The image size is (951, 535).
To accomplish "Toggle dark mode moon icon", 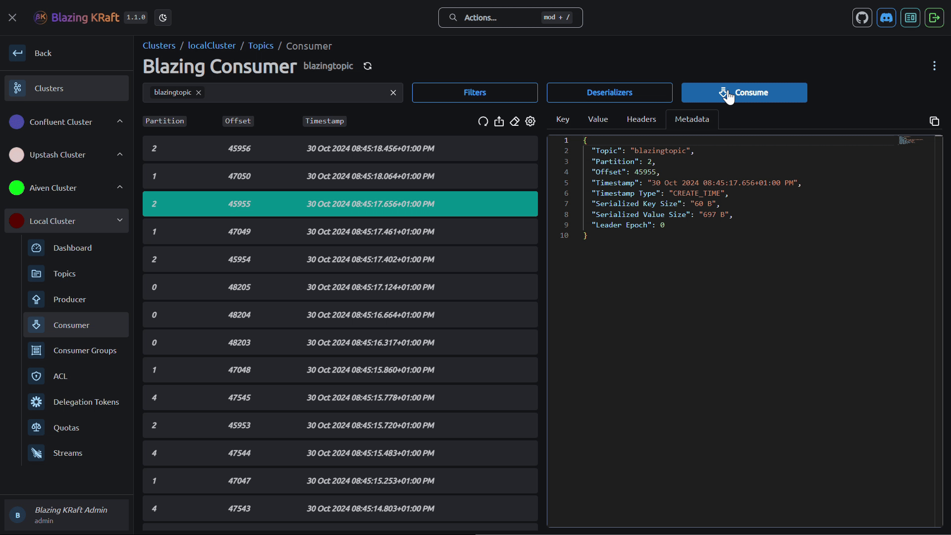I will point(163,18).
